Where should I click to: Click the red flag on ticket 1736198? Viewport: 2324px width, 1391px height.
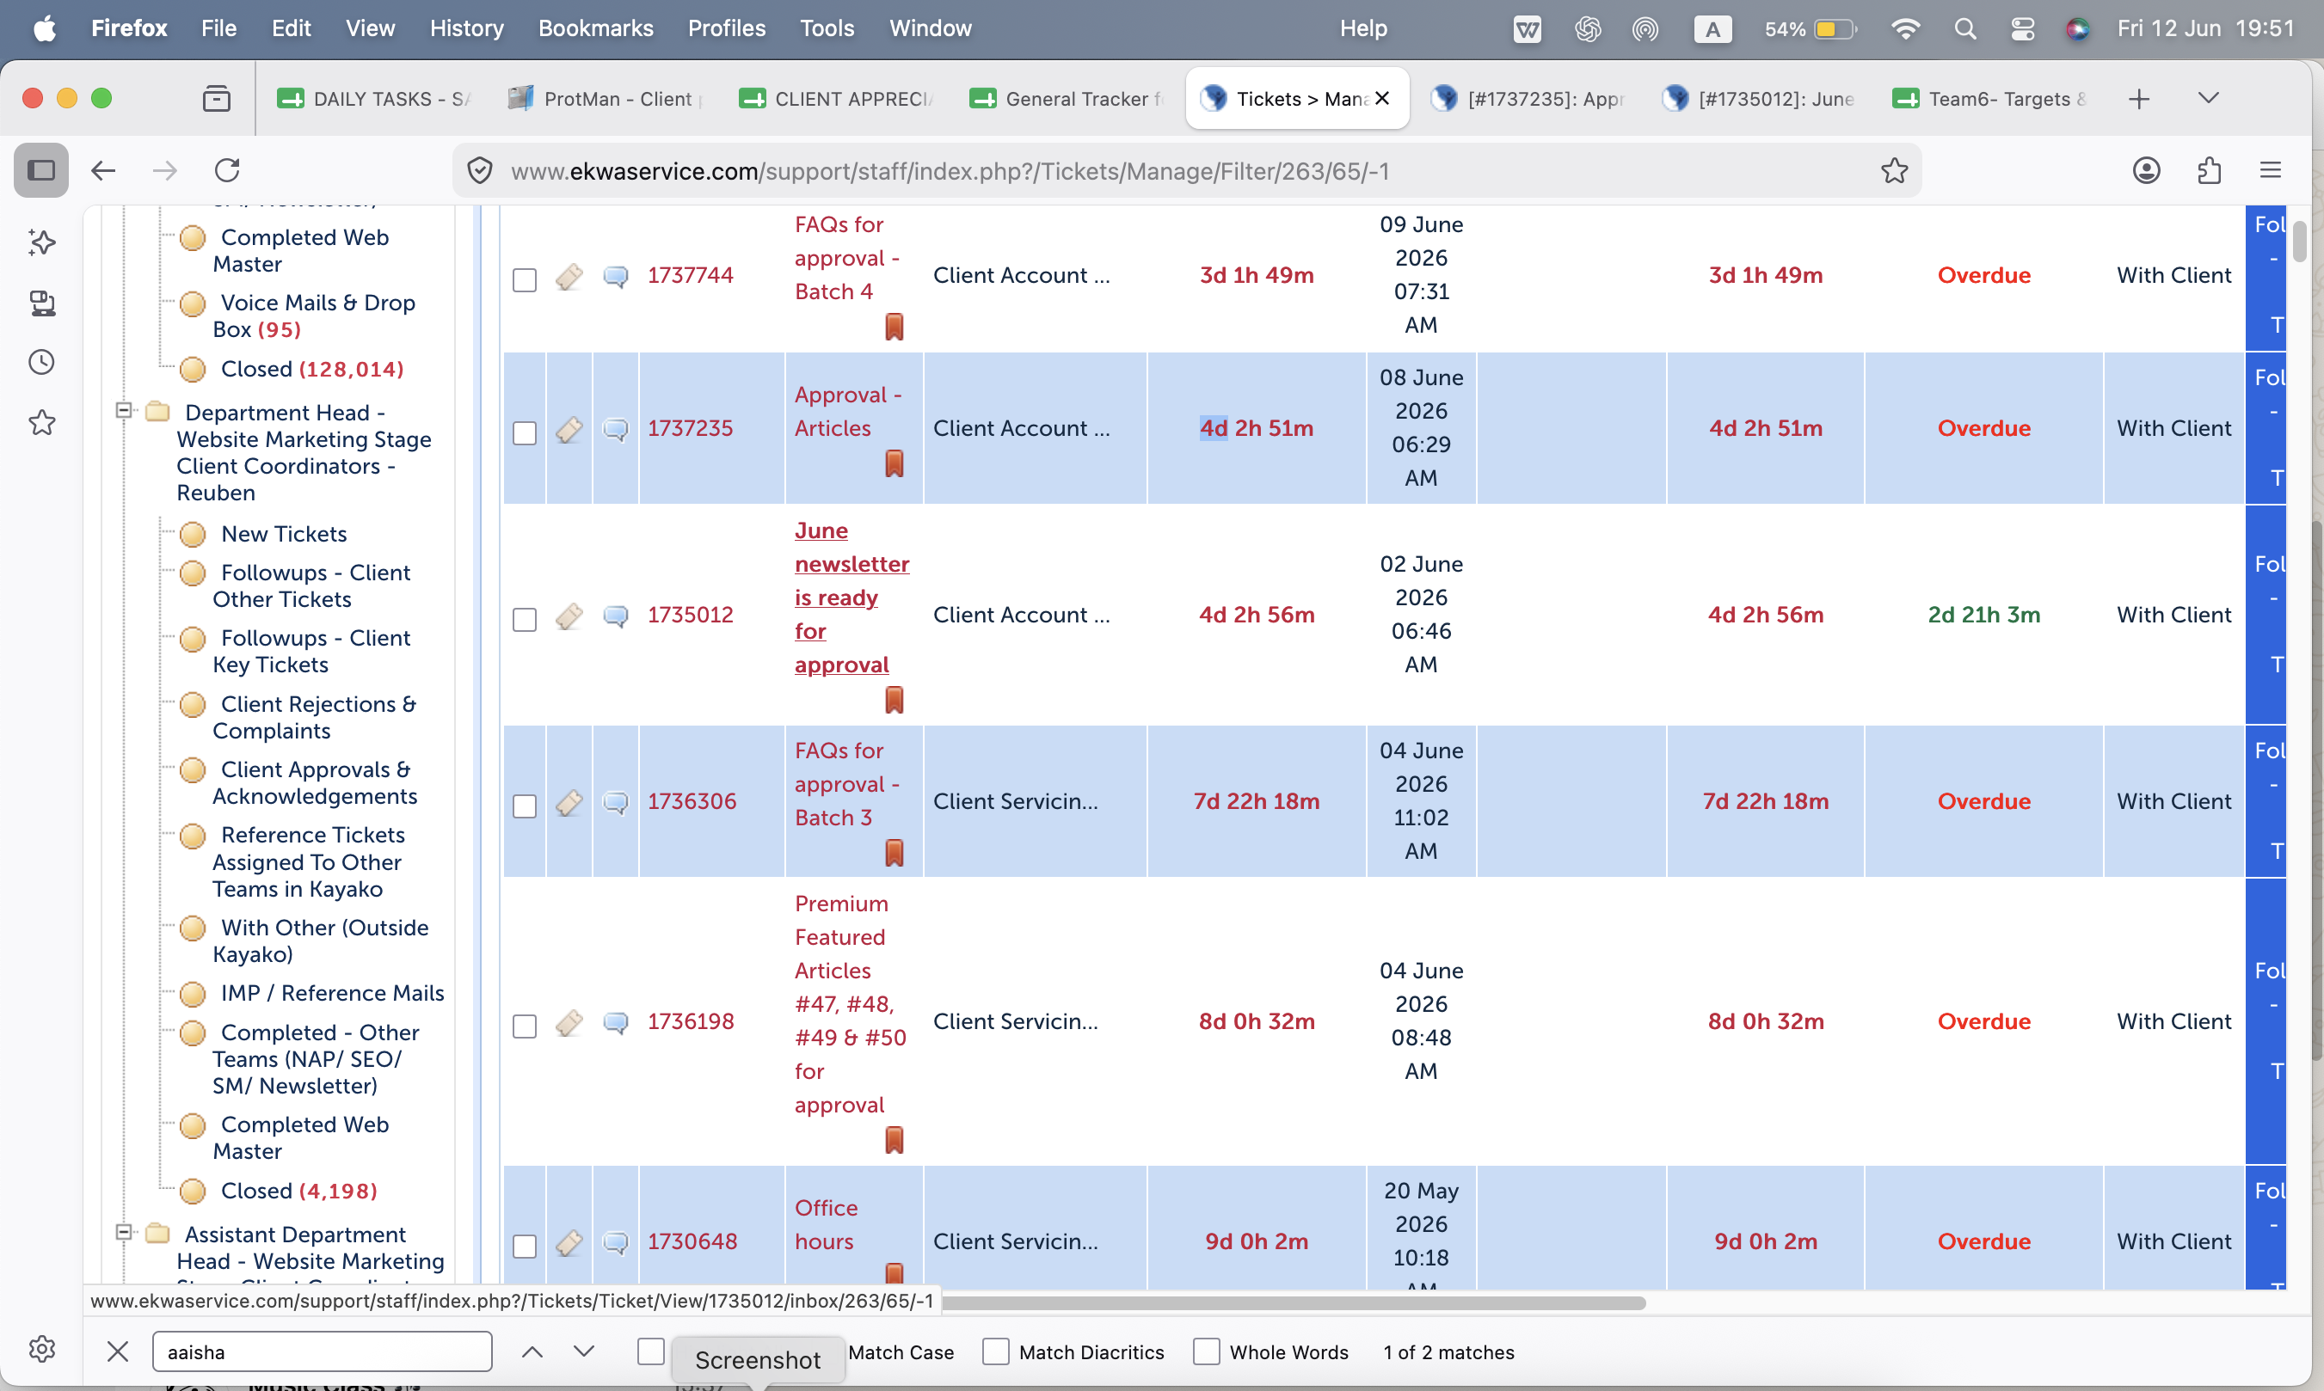pyautogui.click(x=895, y=1140)
